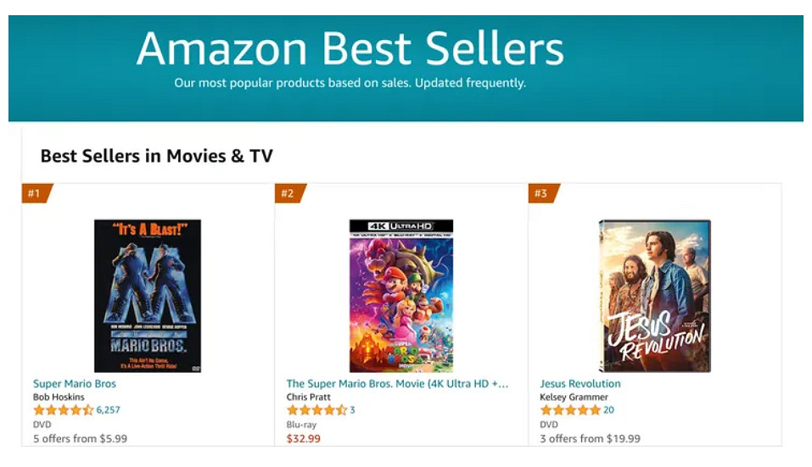Screen dimensions: 812x467
Task: View 3 offers from $19.99
Action: point(591,439)
